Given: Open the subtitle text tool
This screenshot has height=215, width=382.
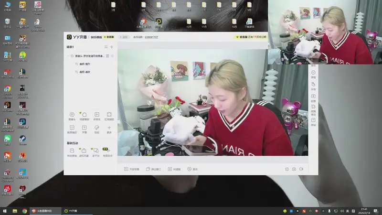Looking at the screenshot, I should [84, 128].
